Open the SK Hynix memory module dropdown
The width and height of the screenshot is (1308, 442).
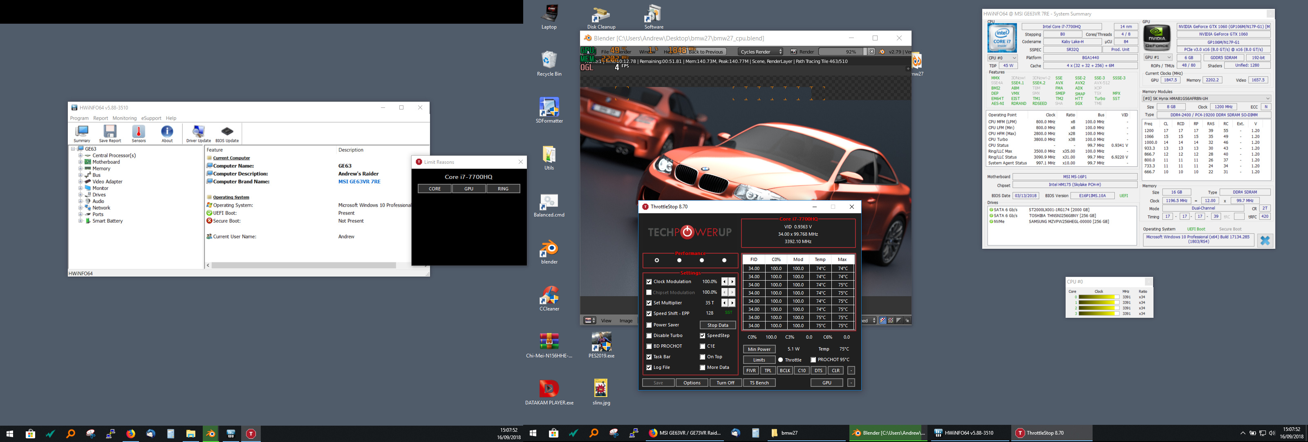1207,98
